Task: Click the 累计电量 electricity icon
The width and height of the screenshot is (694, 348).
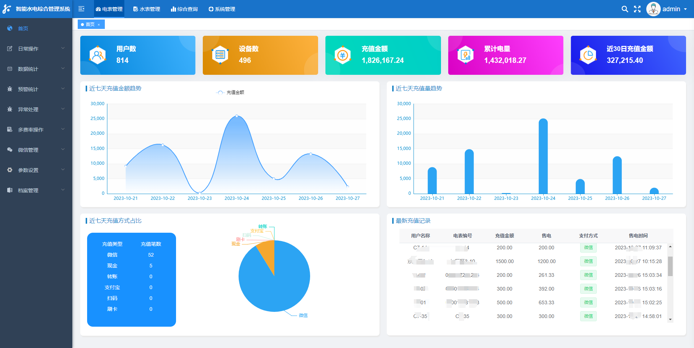Action: pyautogui.click(x=466, y=55)
